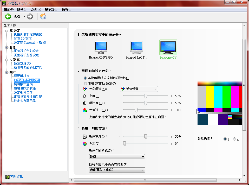Click the system information icon at bottom left

click(x=8, y=177)
